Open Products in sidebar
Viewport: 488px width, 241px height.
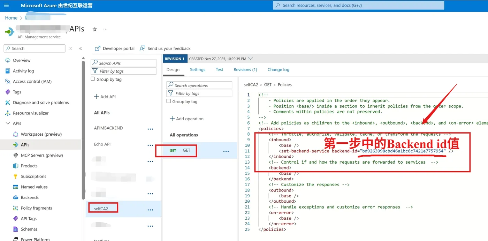pos(29,166)
